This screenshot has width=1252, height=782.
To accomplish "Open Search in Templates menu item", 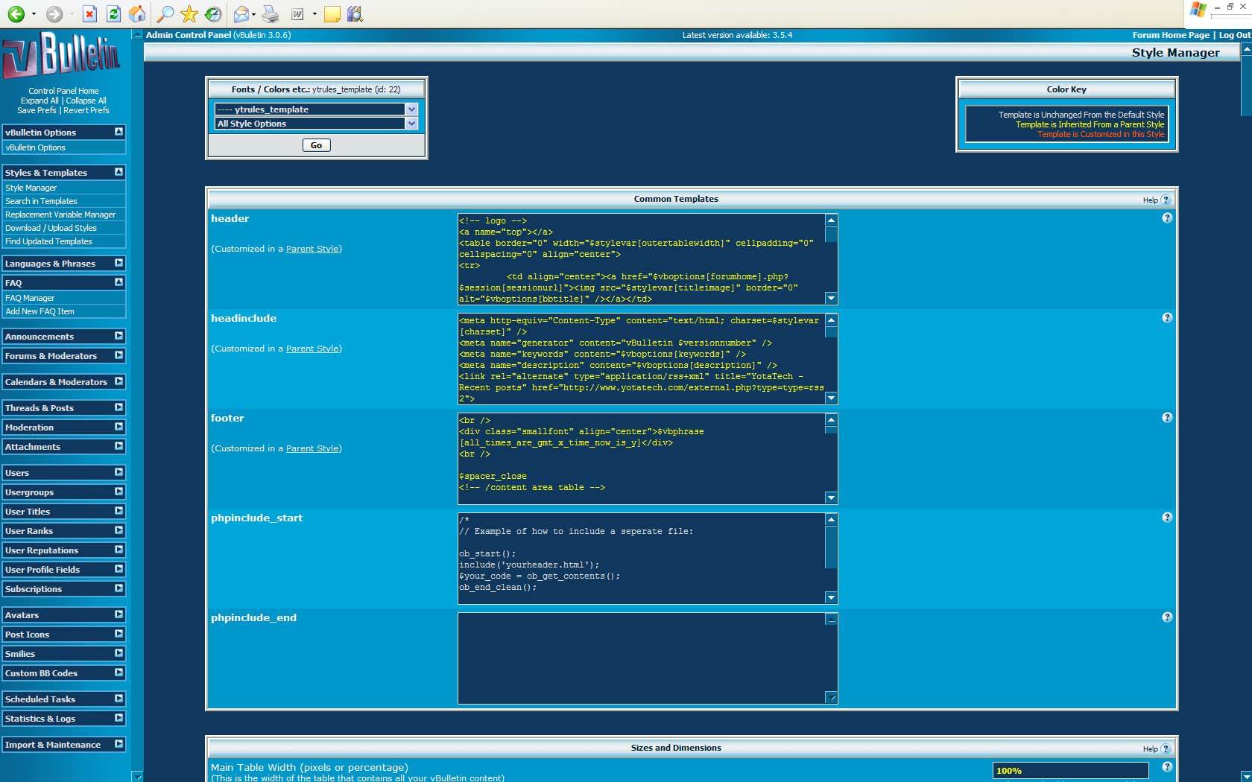I will pos(41,201).
